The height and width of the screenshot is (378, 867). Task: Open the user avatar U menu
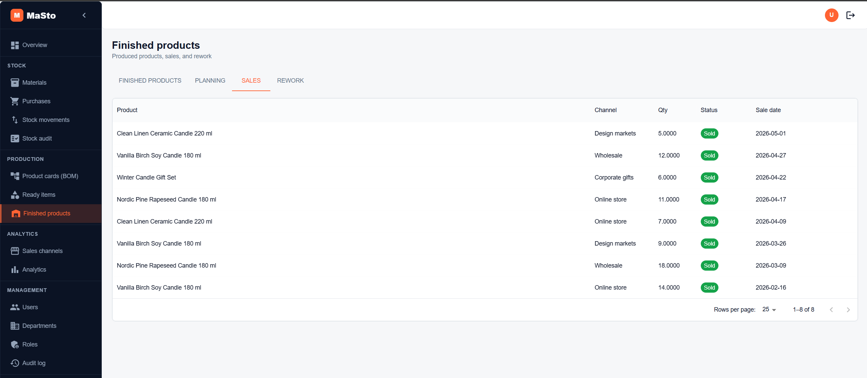[831, 15]
